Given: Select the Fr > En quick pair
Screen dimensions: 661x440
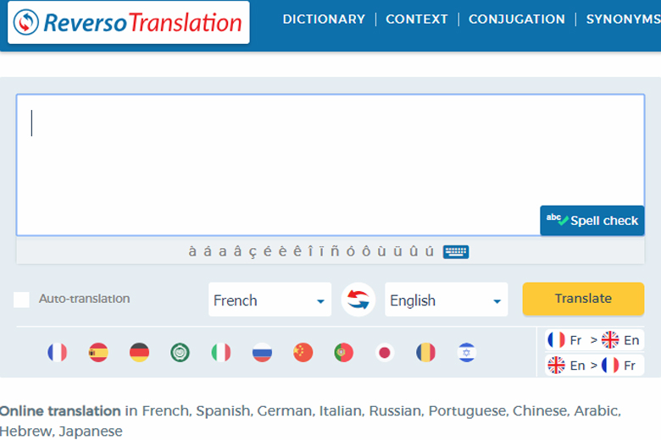Looking at the screenshot, I should [x=593, y=340].
